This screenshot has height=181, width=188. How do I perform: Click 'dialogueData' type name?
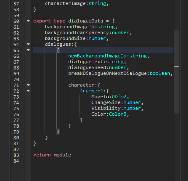click(86, 21)
